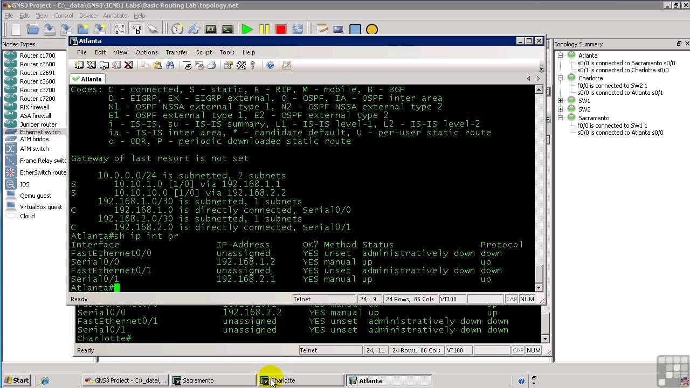The image size is (690, 388).
Task: Open the Atlanta window File menu
Action: [x=81, y=52]
